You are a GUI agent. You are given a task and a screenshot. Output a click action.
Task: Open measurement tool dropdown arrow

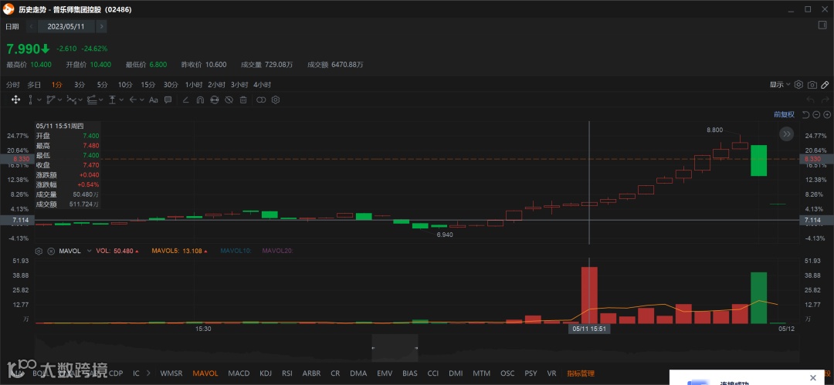pos(121,100)
